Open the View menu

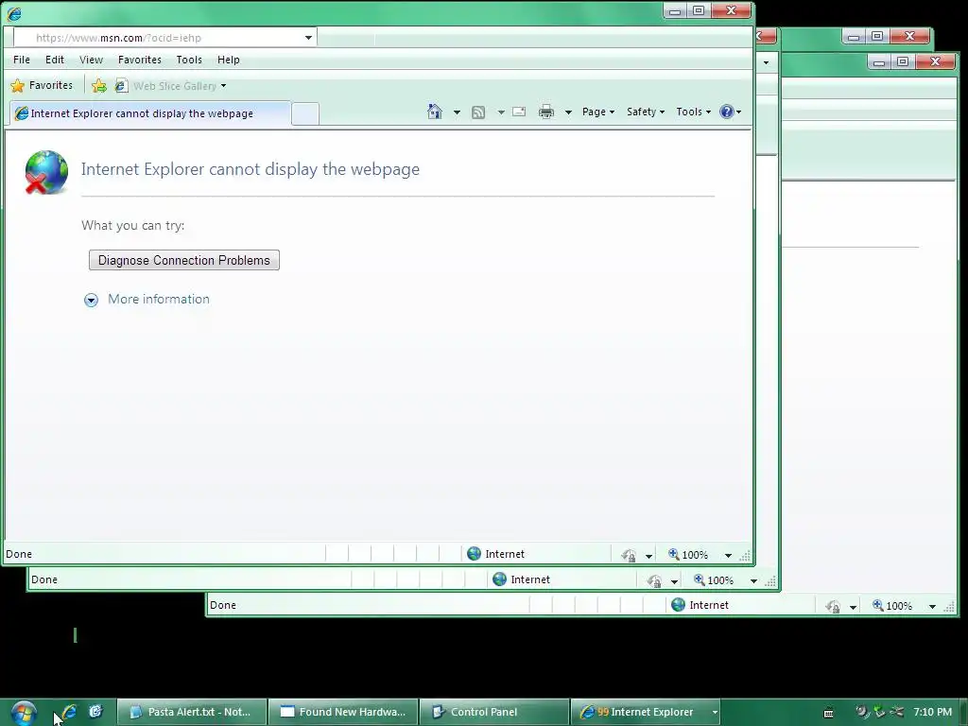[x=91, y=60]
